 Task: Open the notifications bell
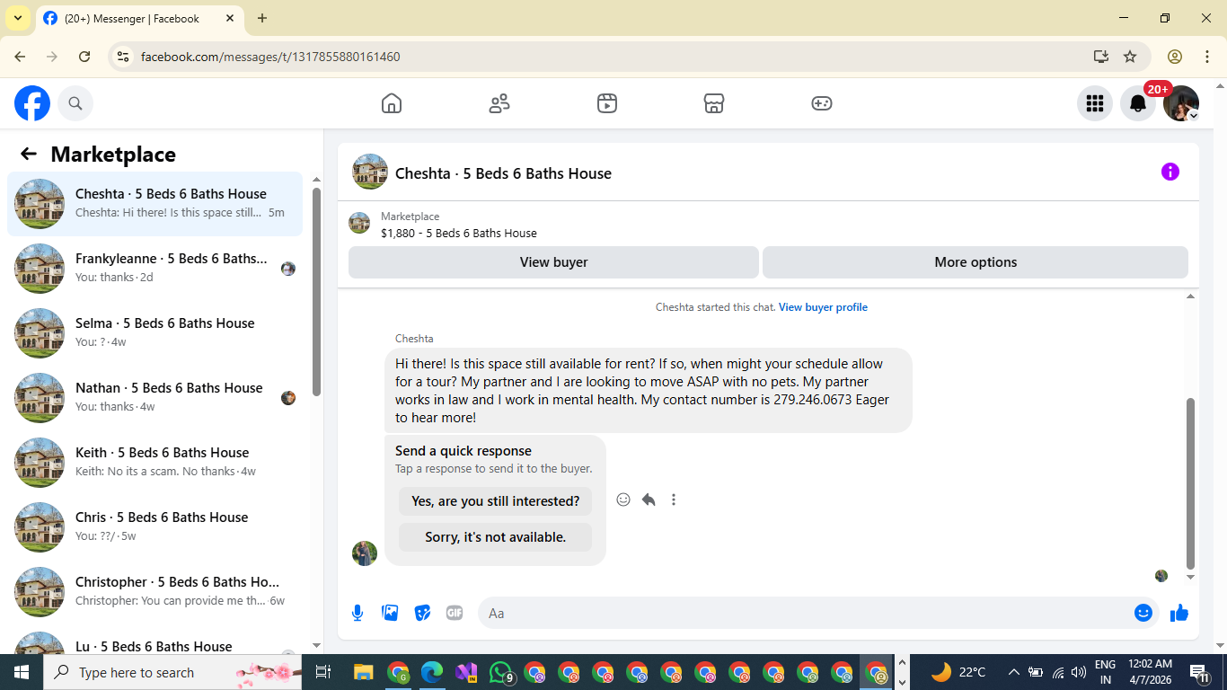click(x=1138, y=103)
